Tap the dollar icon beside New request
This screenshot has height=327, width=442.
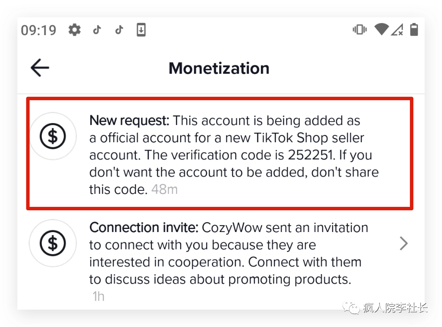(x=53, y=136)
